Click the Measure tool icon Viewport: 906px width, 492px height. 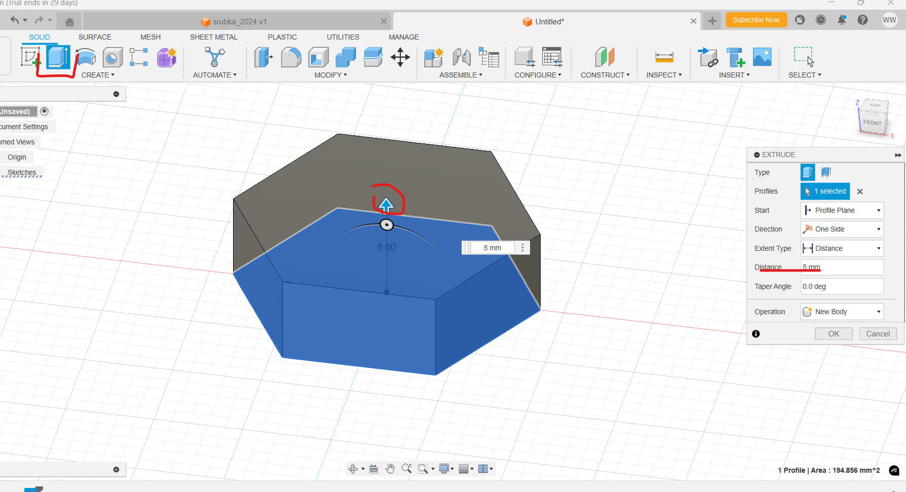[664, 57]
